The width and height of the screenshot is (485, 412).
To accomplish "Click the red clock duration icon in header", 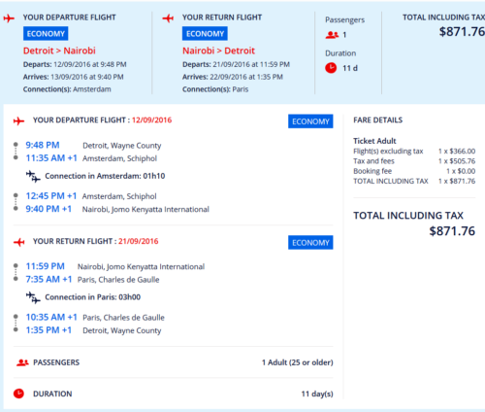I will [x=331, y=68].
